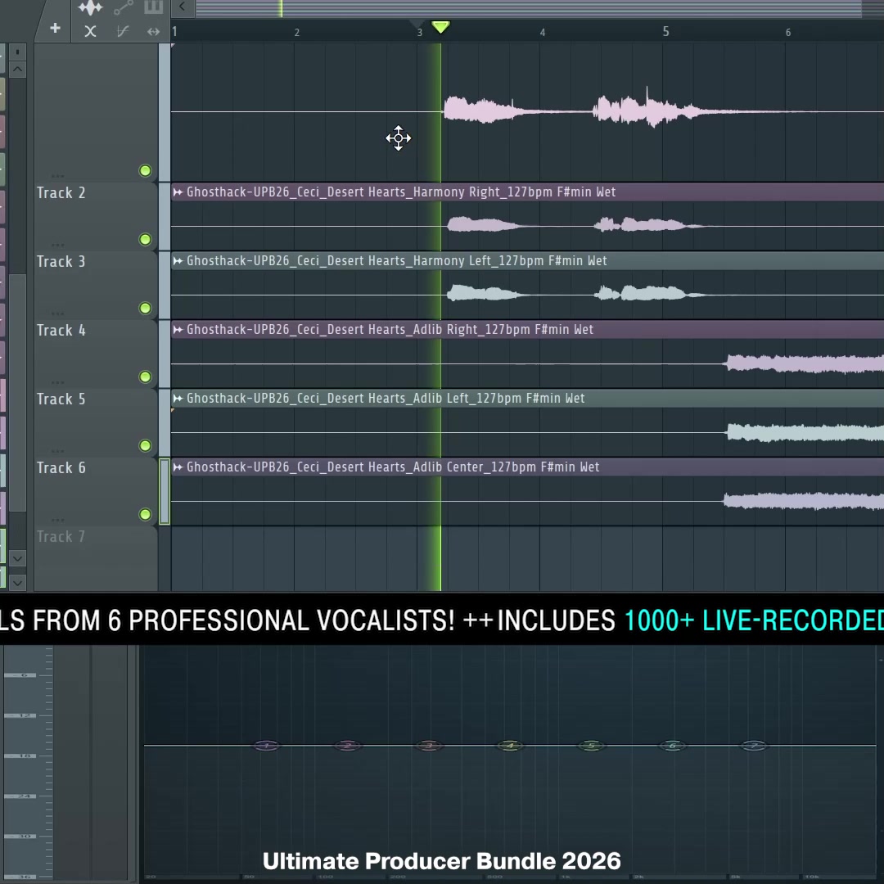Select the Track 2 header label
This screenshot has width=884, height=884.
pos(61,193)
